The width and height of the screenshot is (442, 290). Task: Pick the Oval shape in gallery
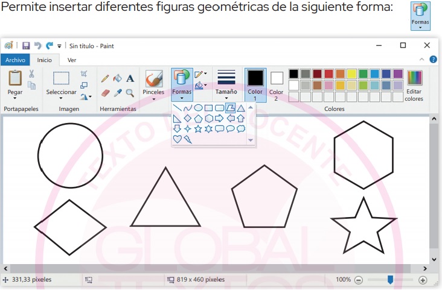198,107
